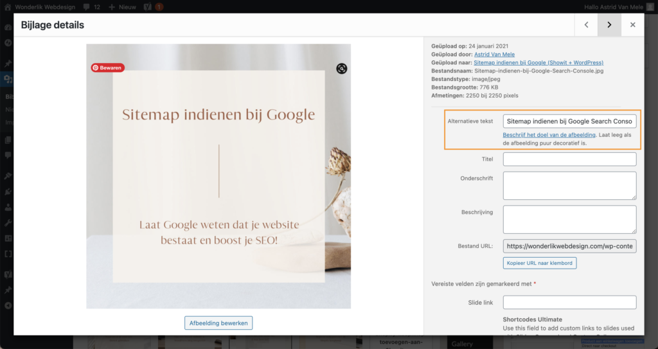The height and width of the screenshot is (349, 658).
Task: Click into the Slide link input field
Action: tap(569, 302)
